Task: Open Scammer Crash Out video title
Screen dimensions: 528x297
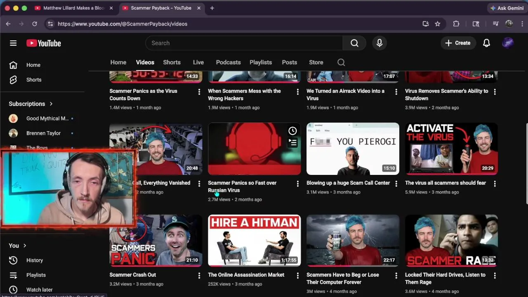Action: [x=132, y=275]
